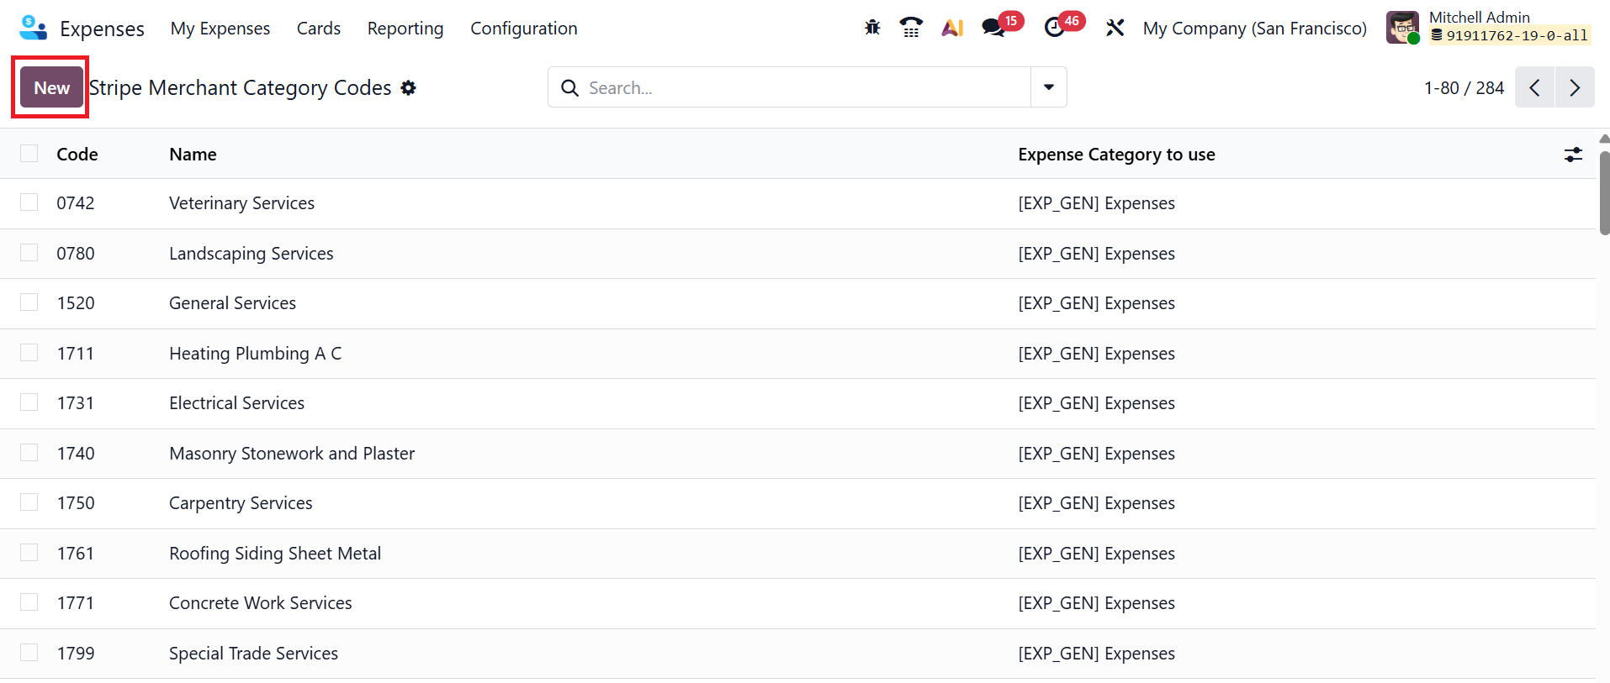The image size is (1610, 683).
Task: Expand the search options dropdown arrow
Action: pos(1049,87)
